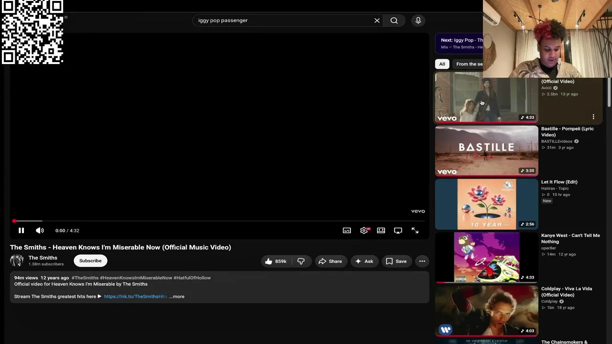Click the #HeavenKnowsImMiserableNow hashtag
Screen dimensions: 612x344
pos(136,278)
